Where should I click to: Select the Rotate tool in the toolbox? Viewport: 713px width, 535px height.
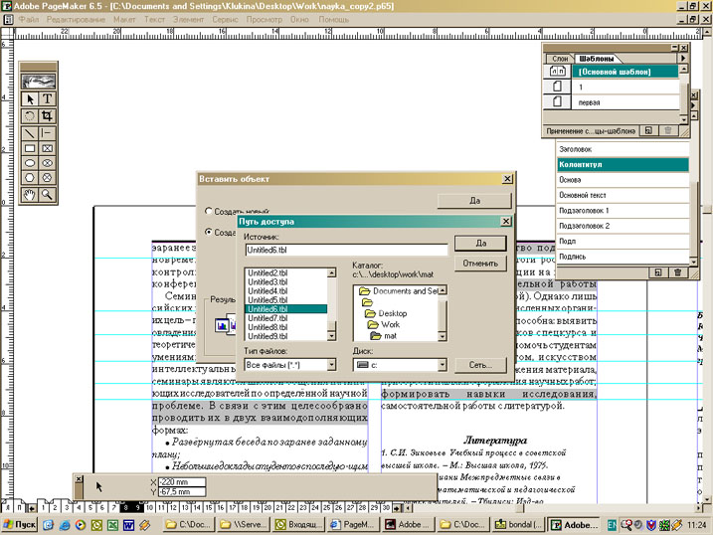(x=30, y=116)
